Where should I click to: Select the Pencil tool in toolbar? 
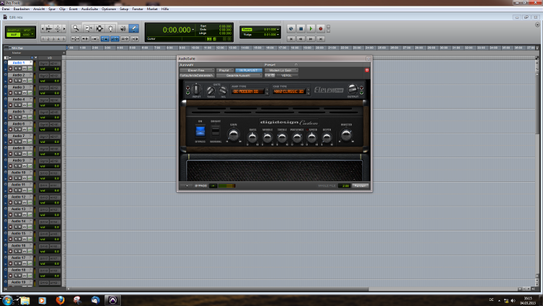click(134, 28)
